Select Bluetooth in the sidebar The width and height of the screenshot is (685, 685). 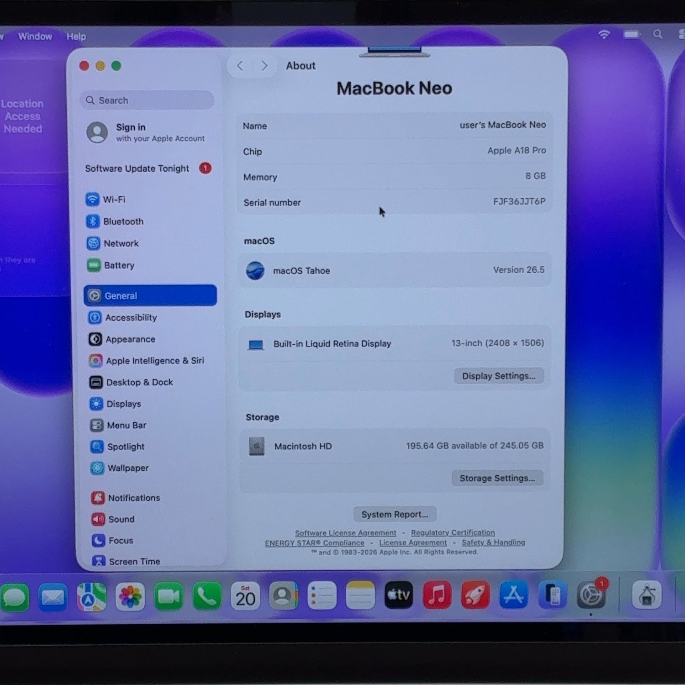click(x=115, y=221)
